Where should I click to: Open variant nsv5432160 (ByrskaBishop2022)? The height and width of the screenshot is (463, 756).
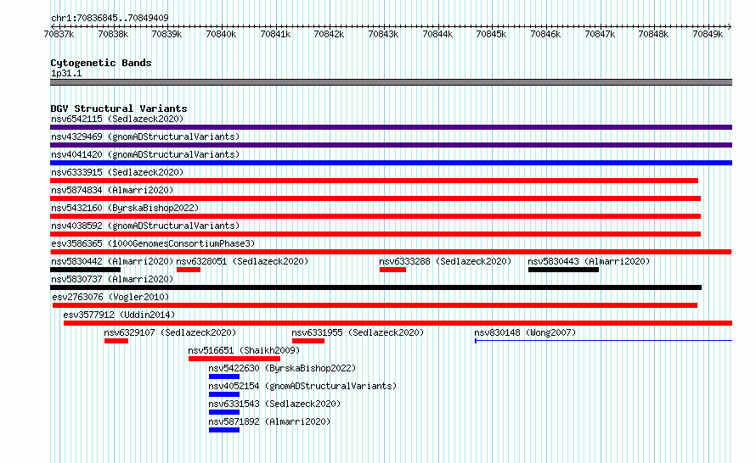(125, 208)
